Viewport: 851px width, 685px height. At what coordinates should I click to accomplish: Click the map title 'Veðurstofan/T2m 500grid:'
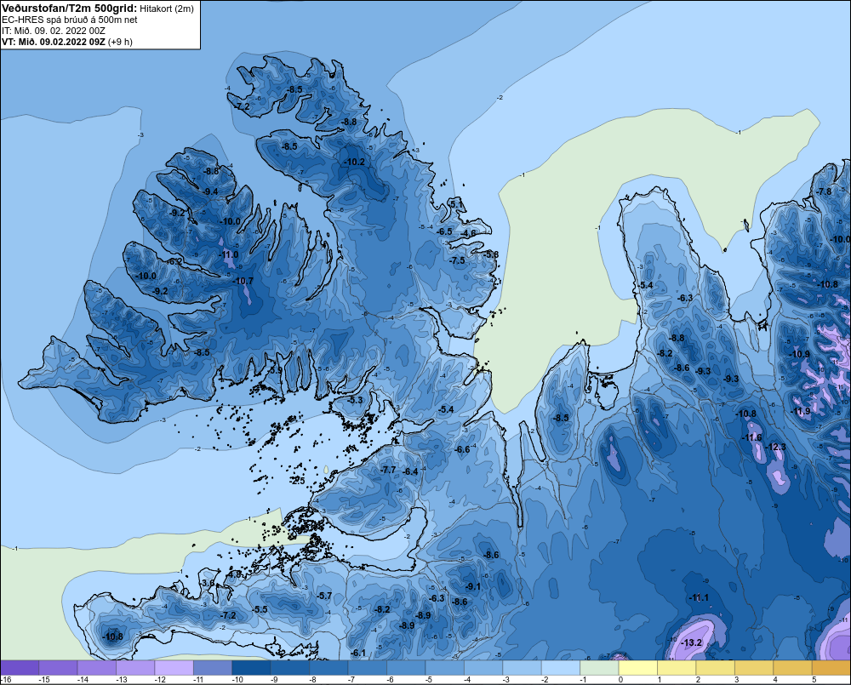point(70,9)
